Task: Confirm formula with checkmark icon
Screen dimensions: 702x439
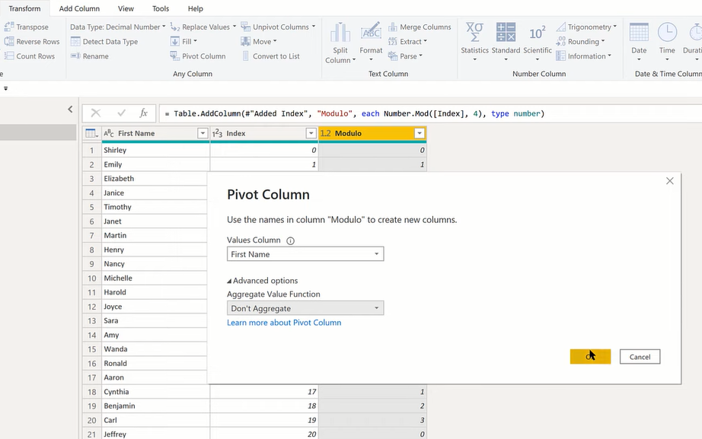Action: click(121, 113)
